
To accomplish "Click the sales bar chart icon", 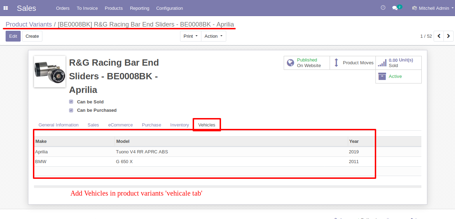I will (382, 63).
